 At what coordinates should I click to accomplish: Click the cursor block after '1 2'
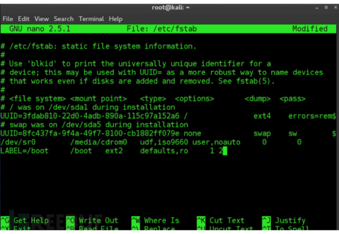[225, 151]
